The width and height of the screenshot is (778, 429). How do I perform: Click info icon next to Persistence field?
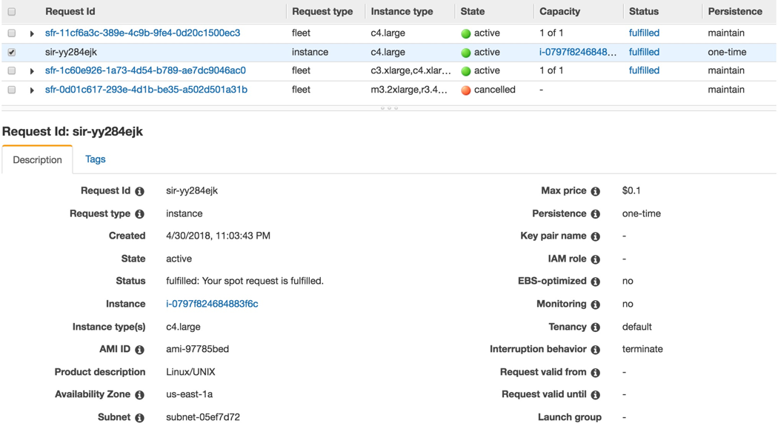pyautogui.click(x=596, y=213)
